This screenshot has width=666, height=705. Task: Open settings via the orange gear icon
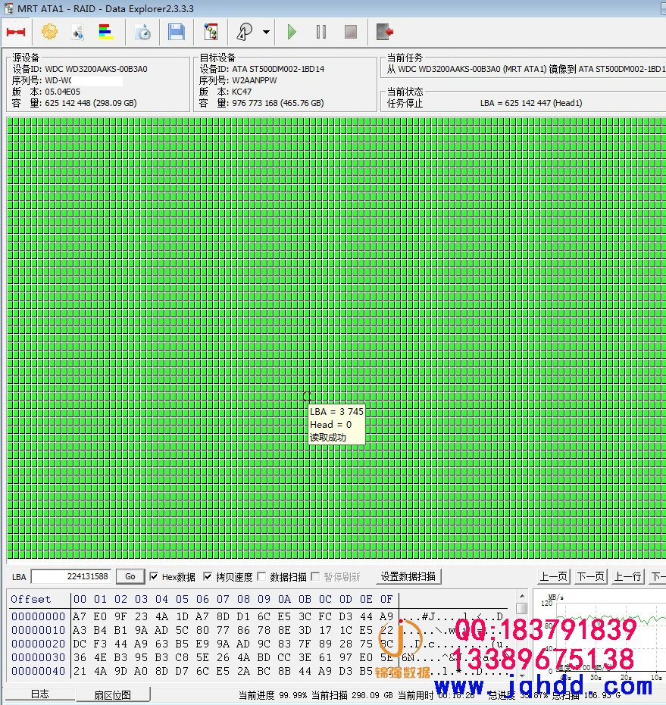point(49,32)
